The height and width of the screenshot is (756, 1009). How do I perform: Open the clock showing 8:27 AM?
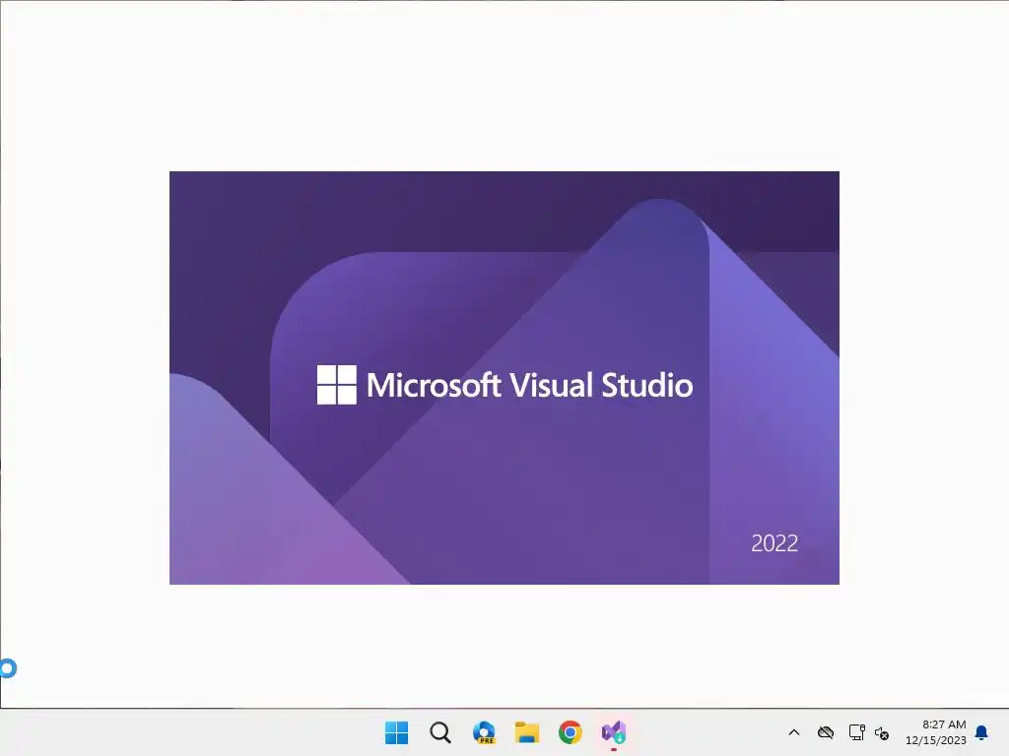pyautogui.click(x=936, y=732)
